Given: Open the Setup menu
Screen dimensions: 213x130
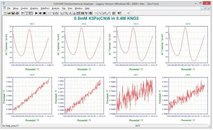Looking at the screenshot, I should [16, 8].
